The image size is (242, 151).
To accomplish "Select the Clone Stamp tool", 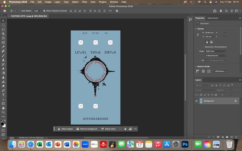I will tap(3, 60).
